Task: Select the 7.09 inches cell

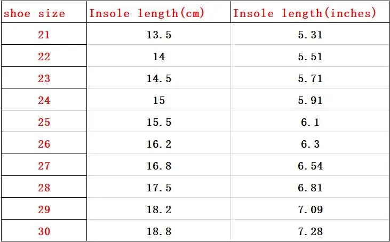Action: pos(310,209)
